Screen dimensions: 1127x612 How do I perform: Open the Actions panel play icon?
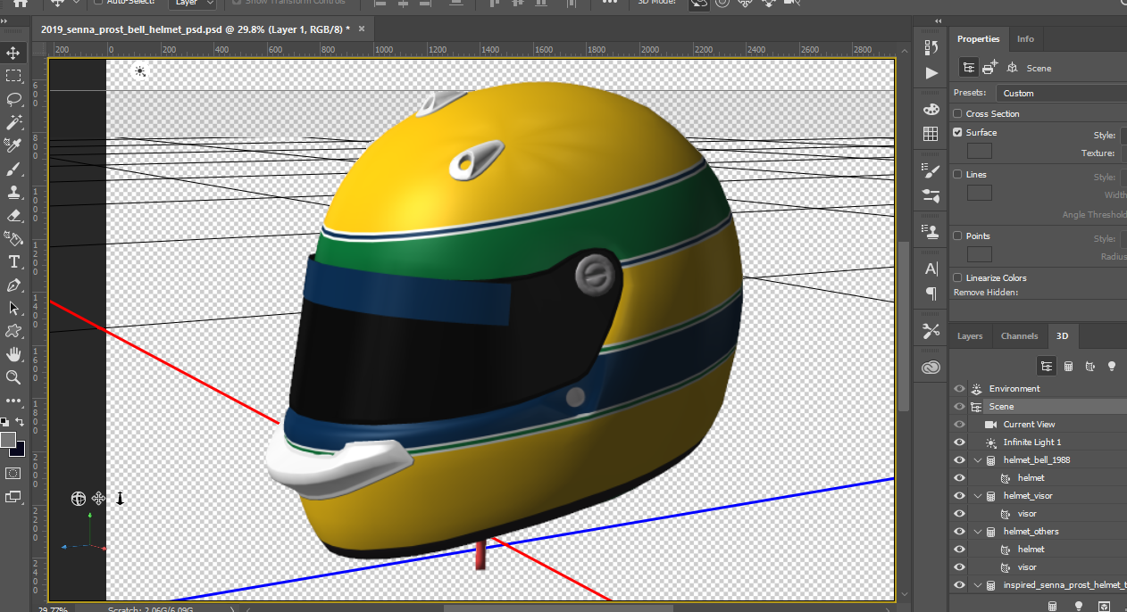click(931, 73)
